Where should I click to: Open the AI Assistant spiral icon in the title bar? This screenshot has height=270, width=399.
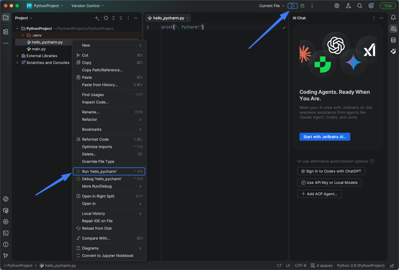pyautogui.click(x=337, y=6)
